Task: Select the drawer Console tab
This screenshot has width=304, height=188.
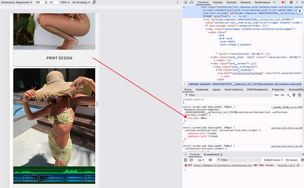Action: pos(195,155)
